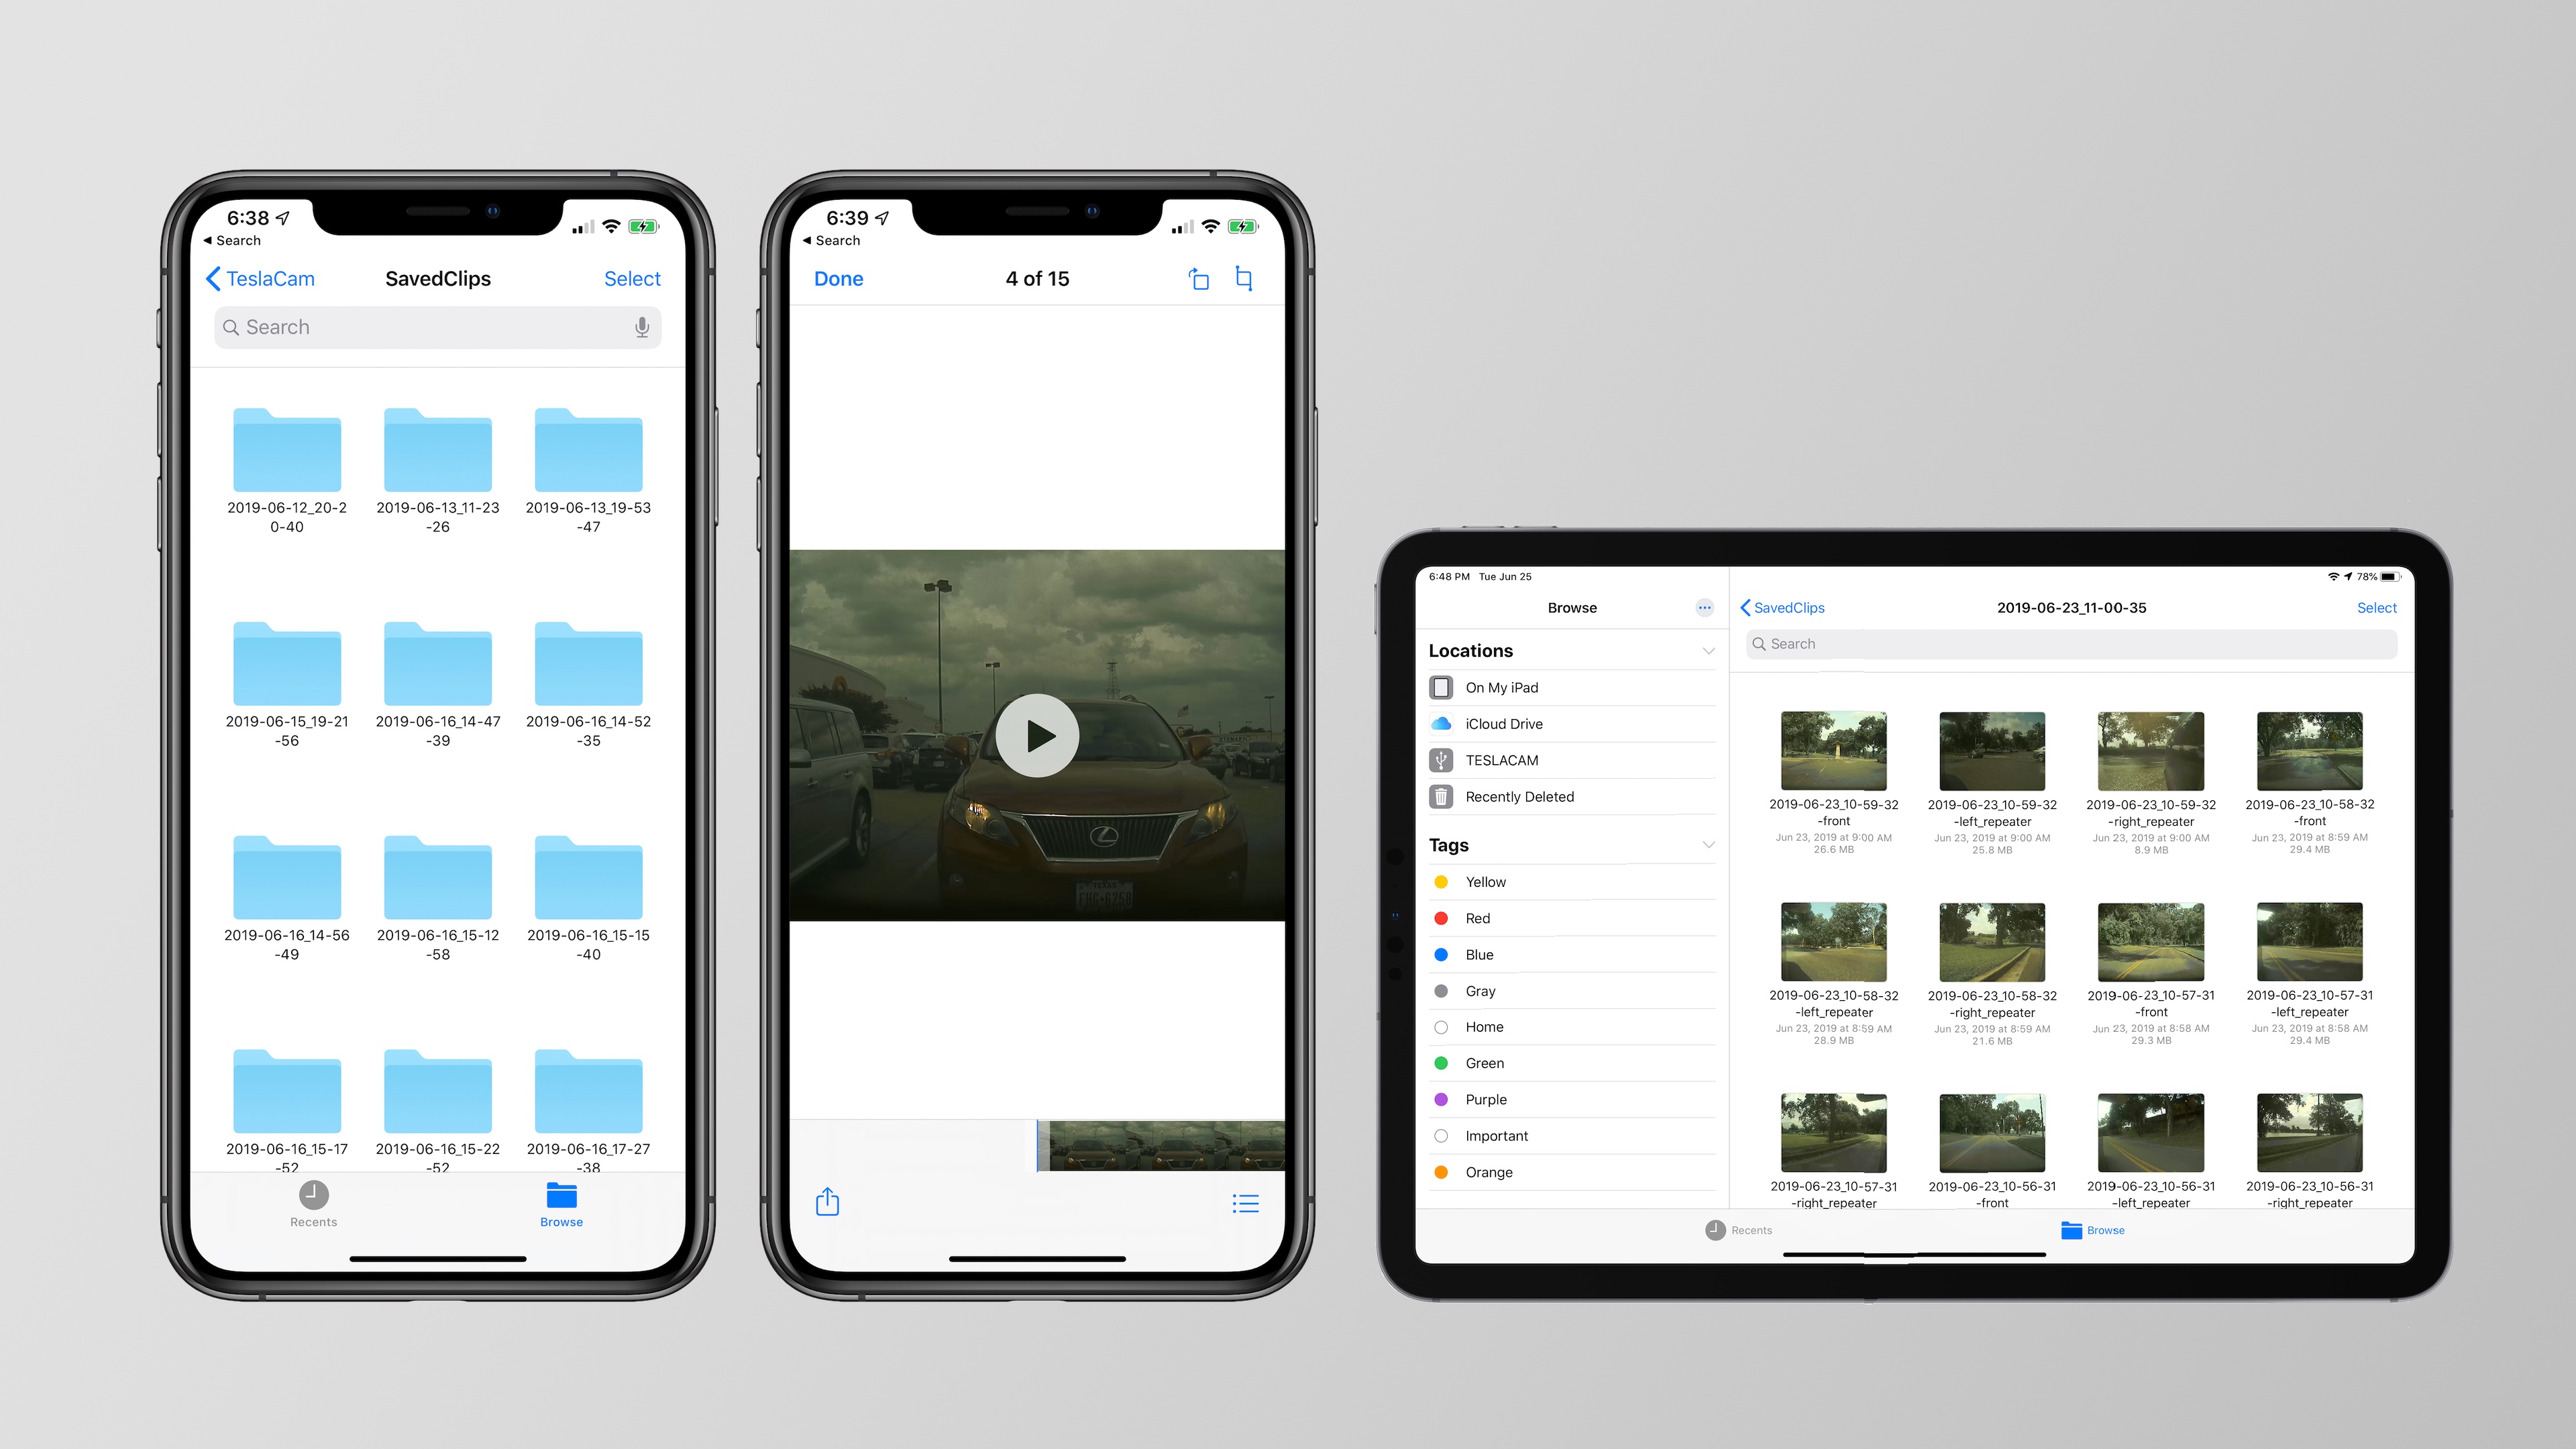Image resolution: width=2576 pixels, height=1449 pixels.
Task: Tap the crop/export icon at top right of video
Action: tap(1246, 278)
